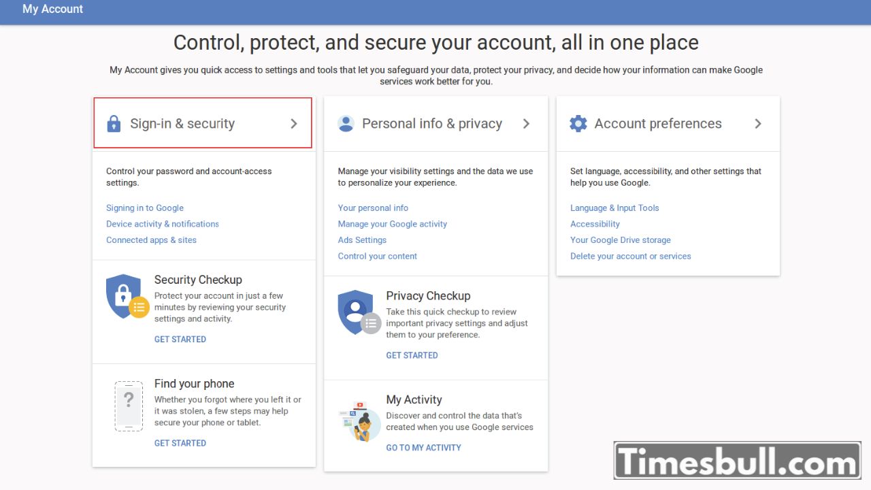Open the Ads Settings link
871x490 pixels.
(x=362, y=240)
